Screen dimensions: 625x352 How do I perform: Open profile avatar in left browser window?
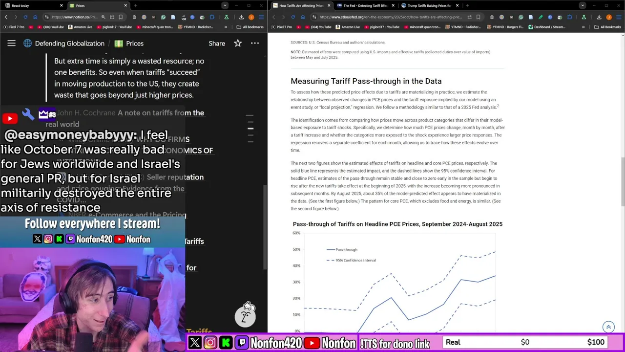tap(251, 17)
